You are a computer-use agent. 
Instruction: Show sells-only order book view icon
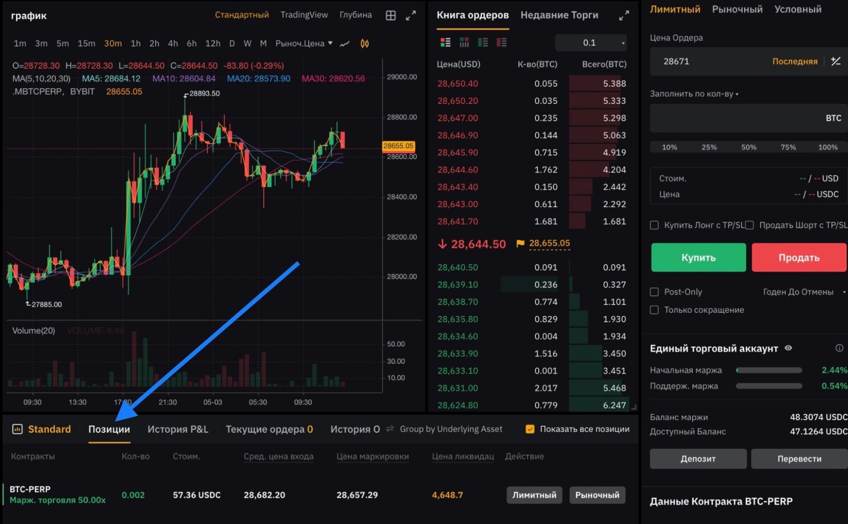[x=501, y=42]
